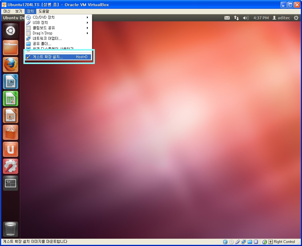Image resolution: width=302 pixels, height=246 pixels.
Task: Click the mouse integration indicator icon
Action: tap(264, 242)
